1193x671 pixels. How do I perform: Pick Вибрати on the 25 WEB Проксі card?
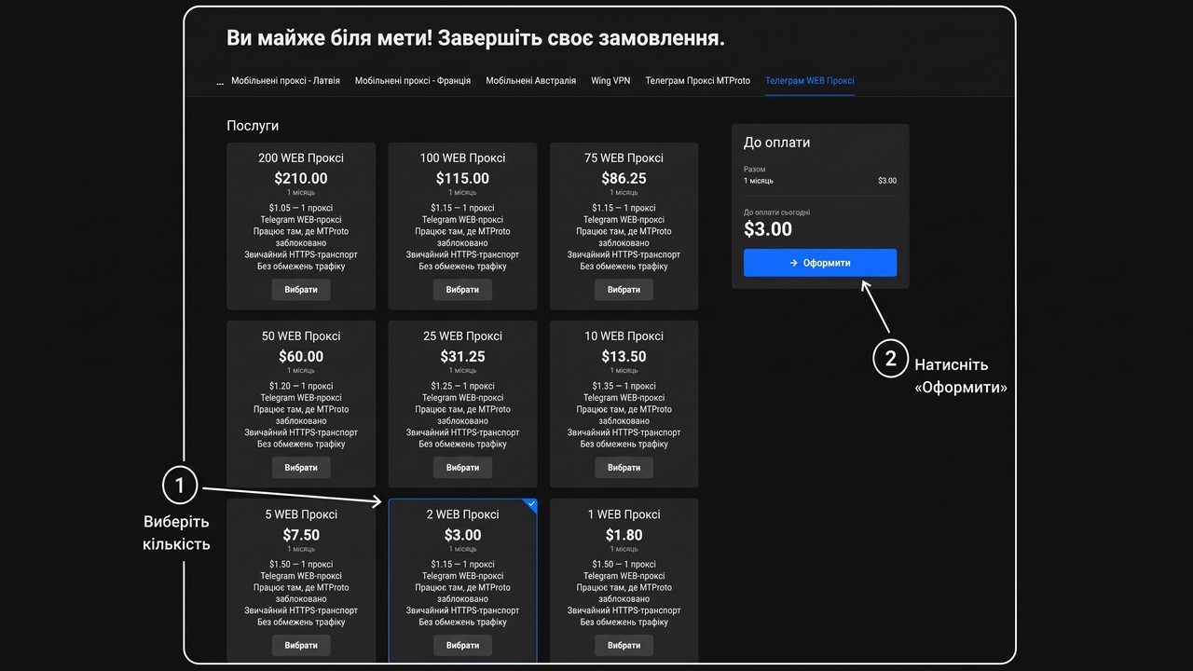(x=462, y=468)
